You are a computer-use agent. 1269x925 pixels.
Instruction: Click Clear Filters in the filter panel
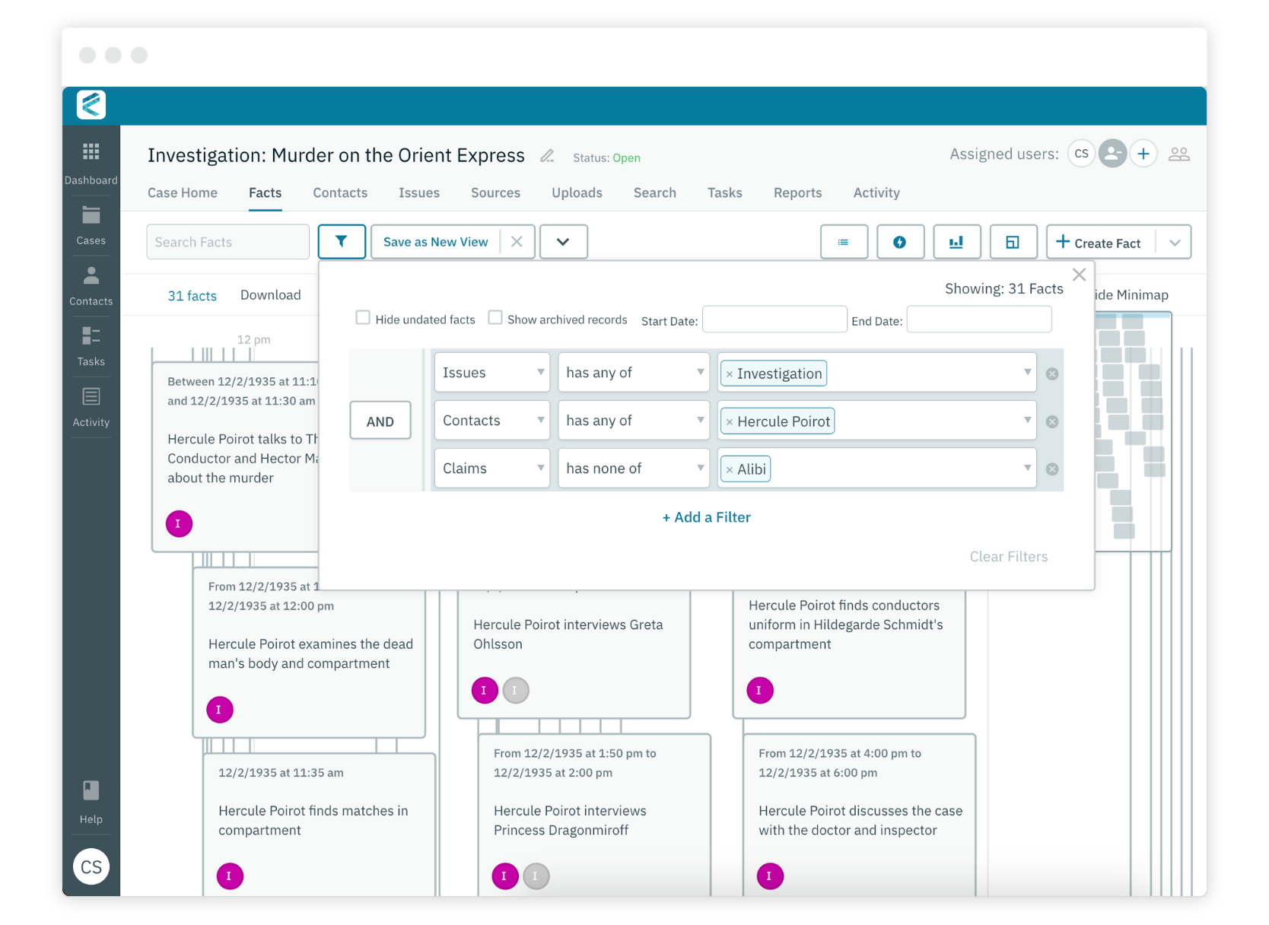point(1008,556)
